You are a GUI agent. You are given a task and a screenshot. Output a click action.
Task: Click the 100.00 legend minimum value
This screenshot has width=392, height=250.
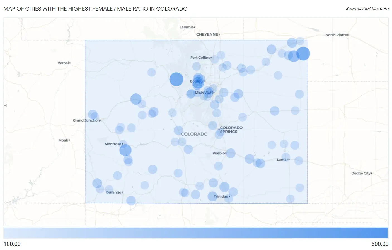pyautogui.click(x=12, y=244)
